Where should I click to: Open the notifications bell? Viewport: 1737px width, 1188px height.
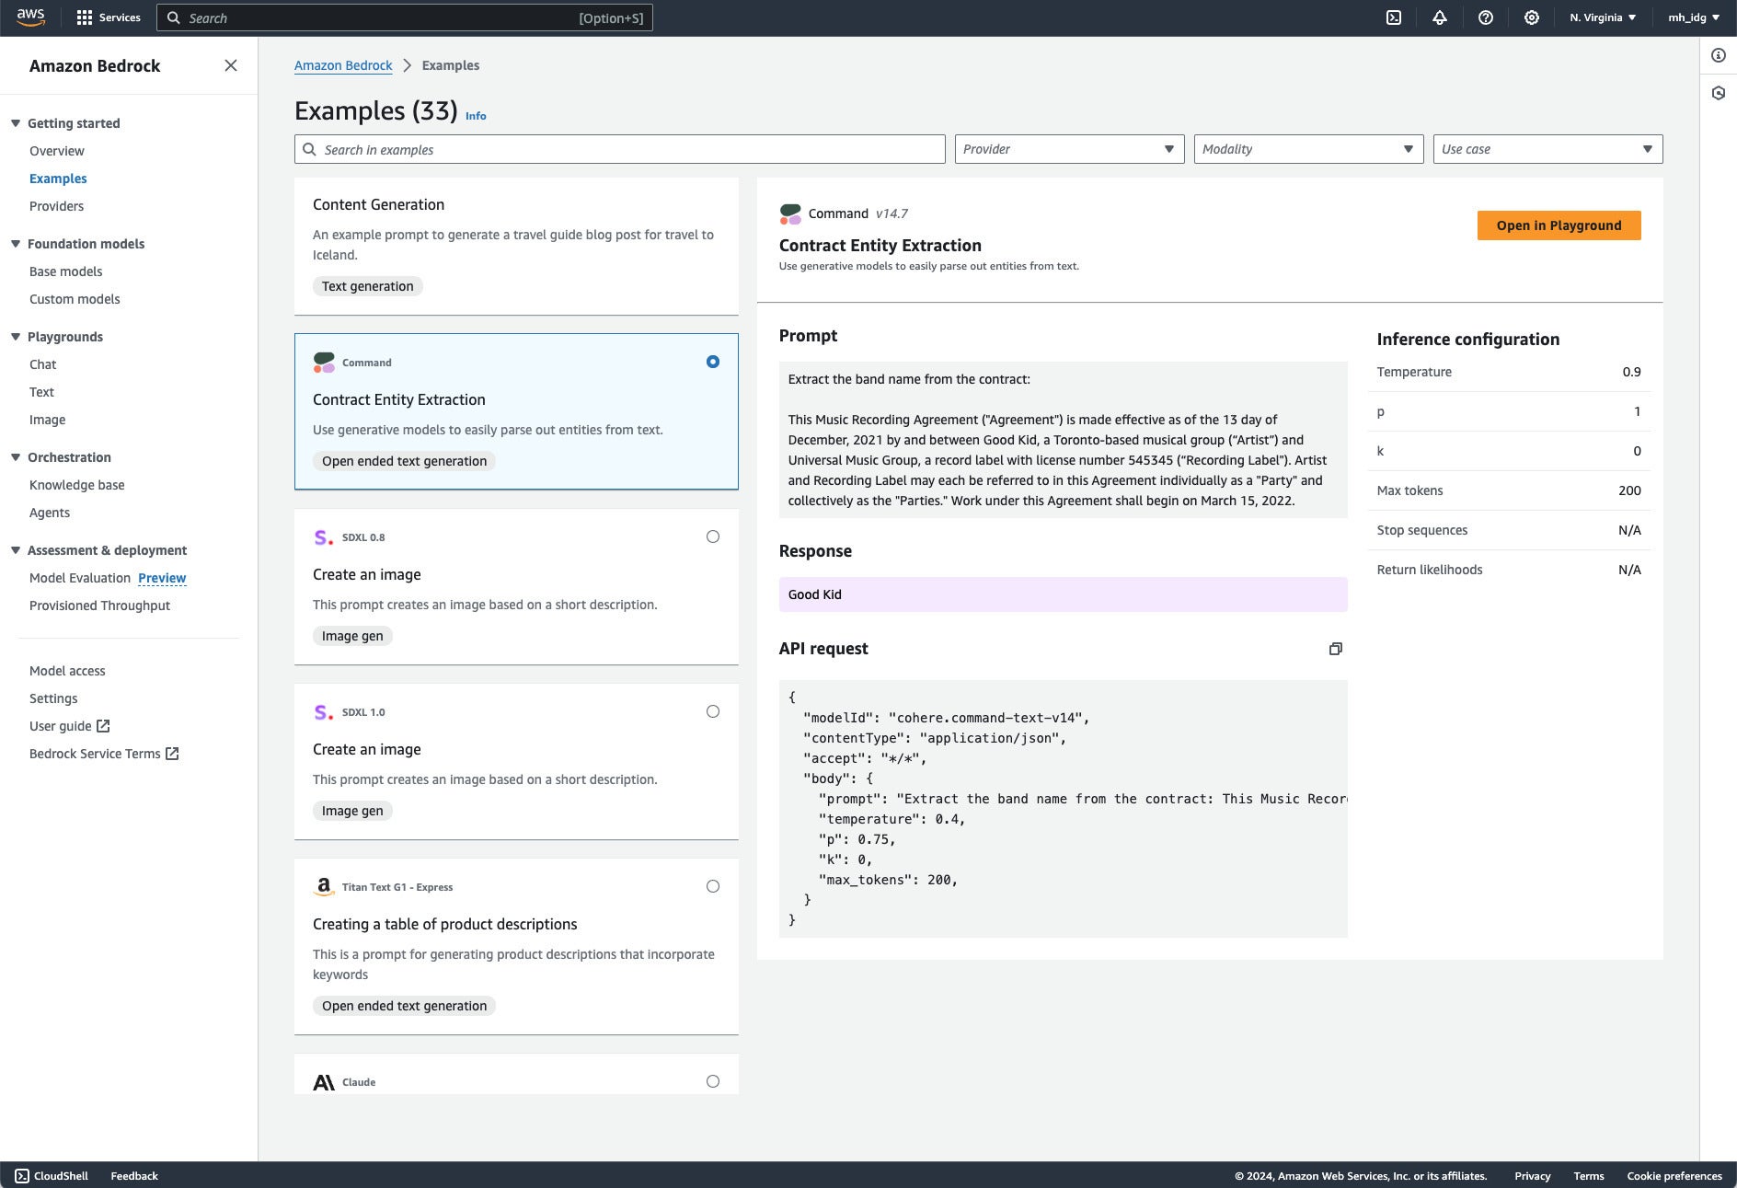tap(1440, 17)
